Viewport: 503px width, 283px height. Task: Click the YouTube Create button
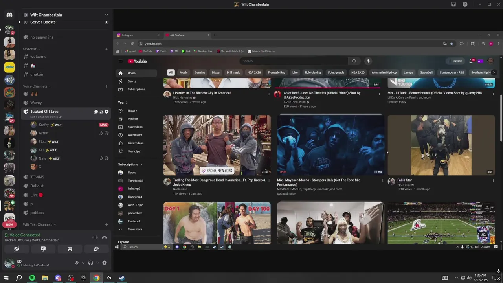455,61
